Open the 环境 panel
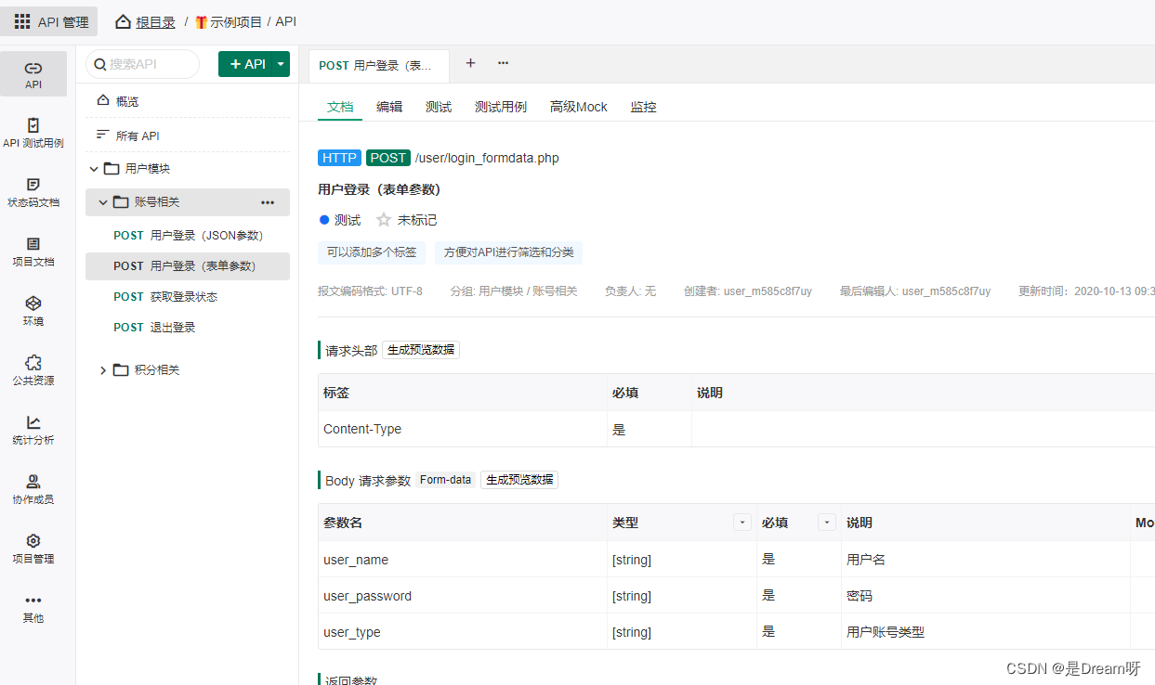Image resolution: width=1155 pixels, height=685 pixels. pos(33,311)
